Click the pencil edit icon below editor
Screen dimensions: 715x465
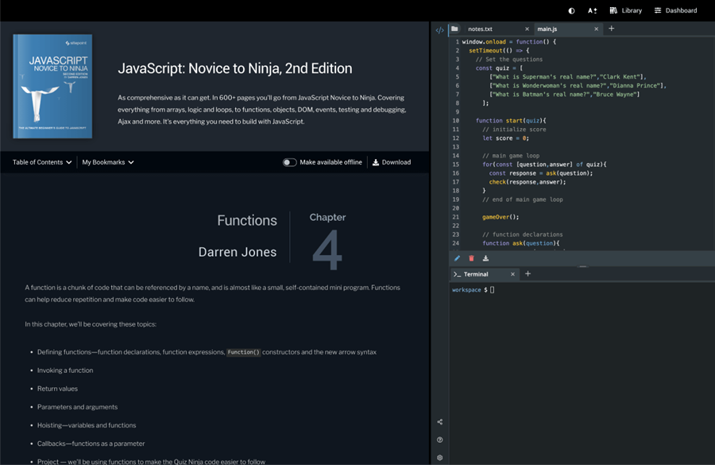point(457,258)
